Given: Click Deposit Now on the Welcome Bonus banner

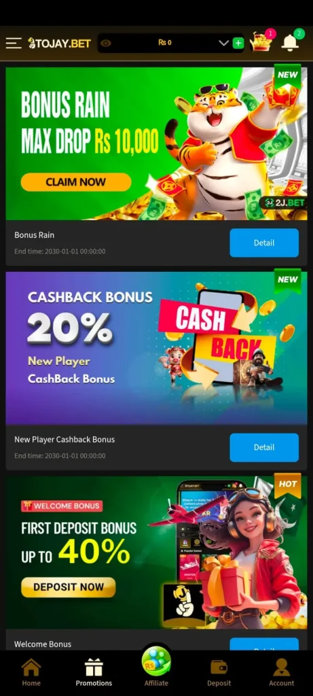Looking at the screenshot, I should [69, 587].
